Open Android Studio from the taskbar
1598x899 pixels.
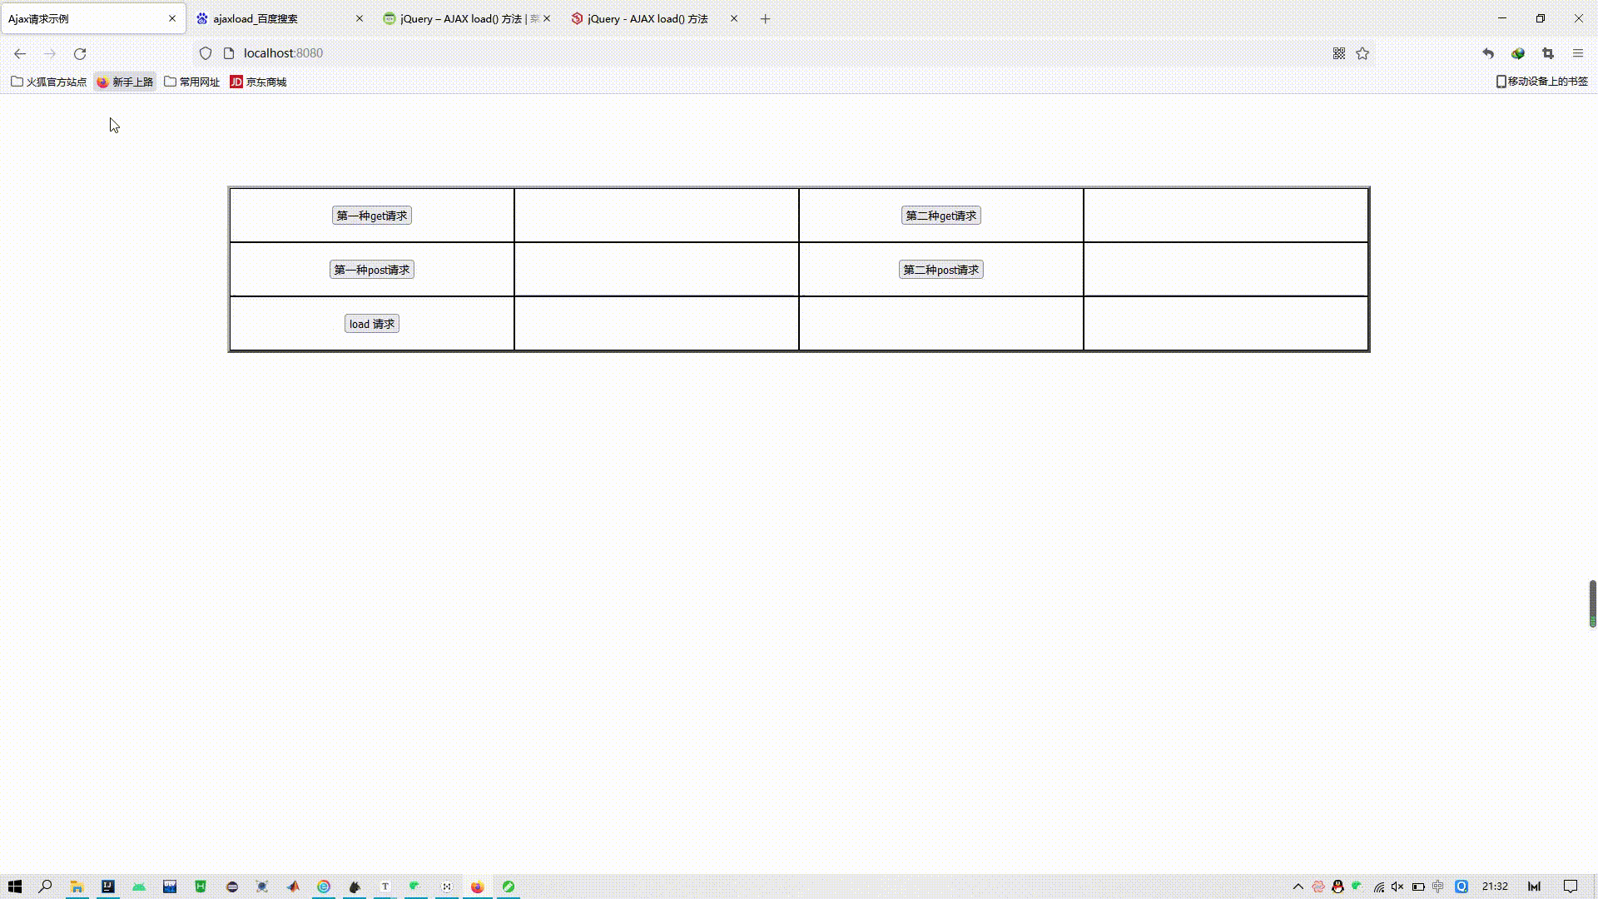139,887
